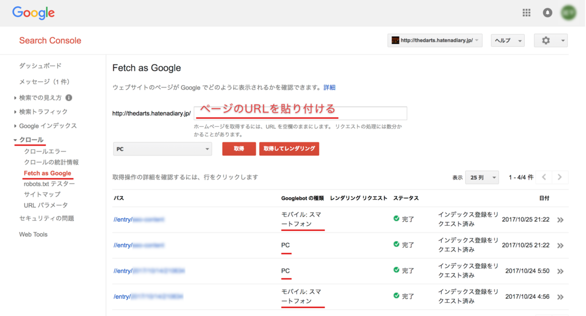This screenshot has height=316, width=586.
Task: Click the パス column header
Action: [x=119, y=198]
